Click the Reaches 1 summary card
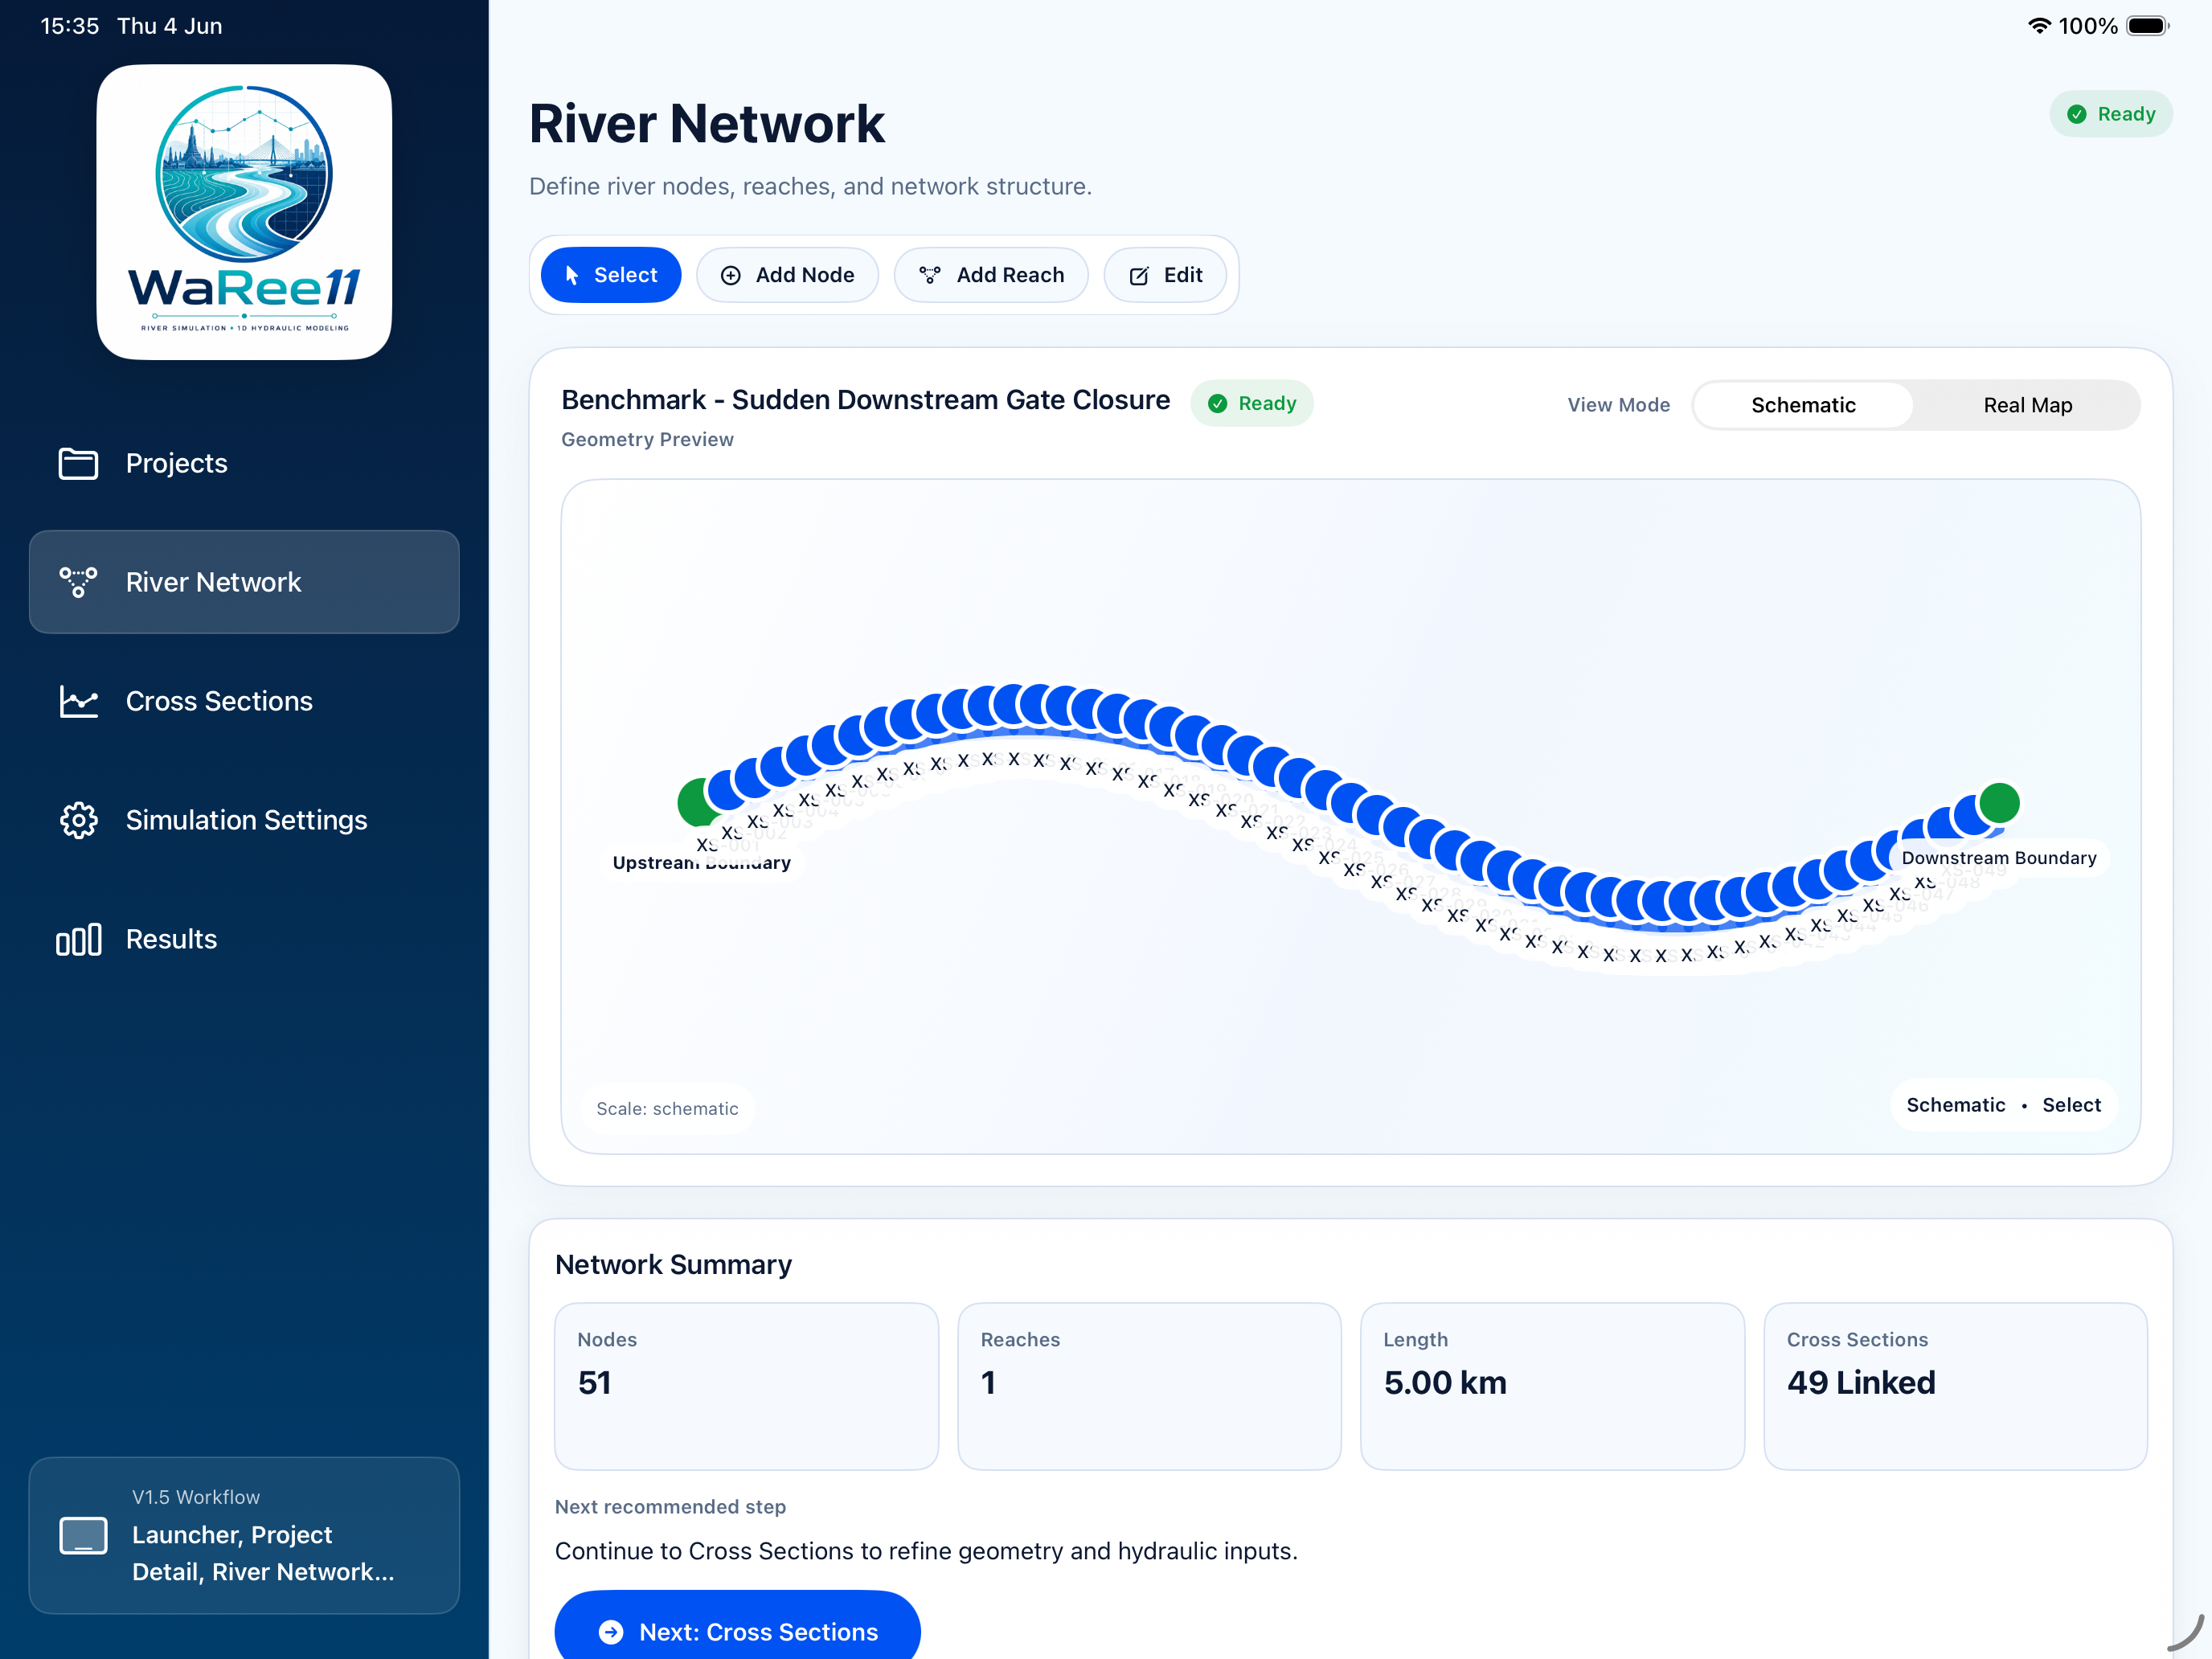This screenshot has width=2212, height=1659. click(1149, 1386)
